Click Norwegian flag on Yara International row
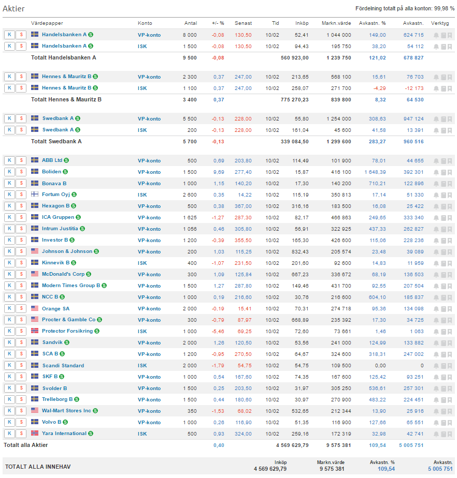Screen dimensions: 457x478 click(x=35, y=433)
